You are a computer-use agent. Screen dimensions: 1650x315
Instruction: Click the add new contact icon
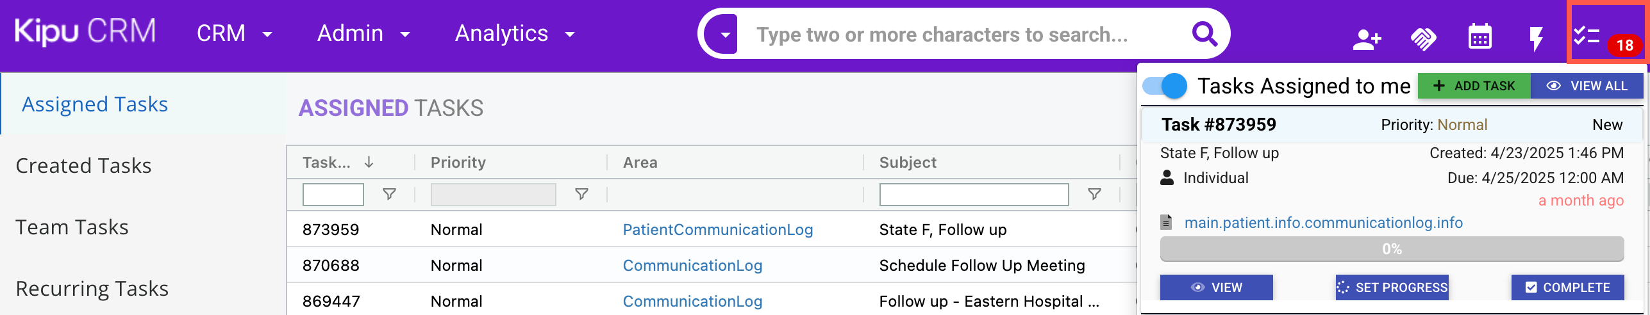coord(1367,40)
